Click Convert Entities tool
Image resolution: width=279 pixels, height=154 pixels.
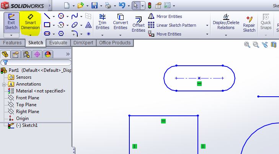[121, 22]
